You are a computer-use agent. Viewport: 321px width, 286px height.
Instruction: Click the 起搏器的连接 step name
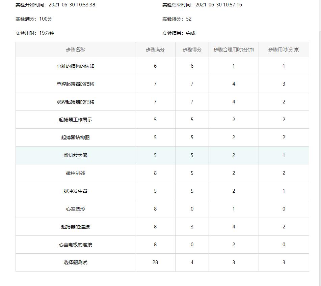coord(75,227)
